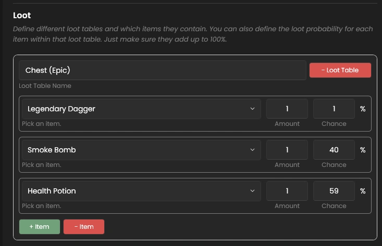Viewport: 382px width, 246px height.
Task: Select the Legendary Dagger Chance field
Action: [x=334, y=109]
